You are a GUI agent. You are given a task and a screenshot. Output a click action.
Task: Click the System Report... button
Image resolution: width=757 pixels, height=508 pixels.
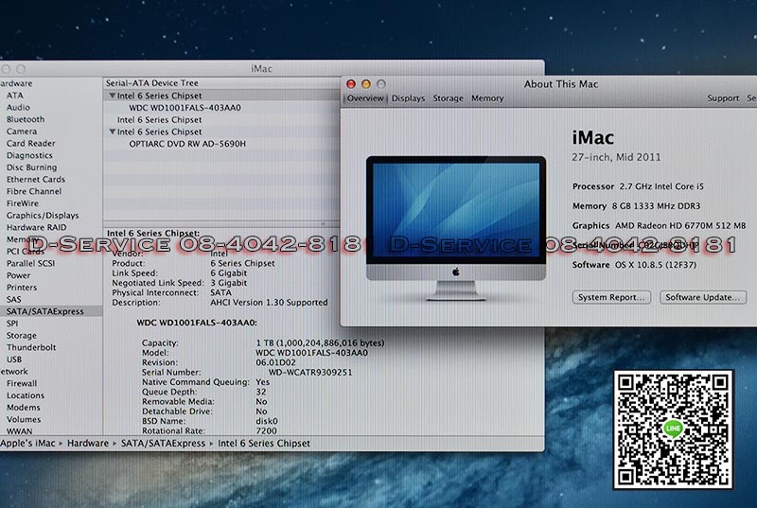[611, 297]
